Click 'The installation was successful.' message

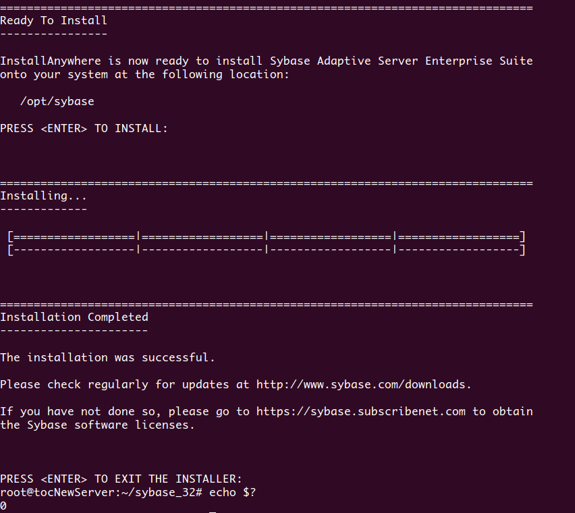click(107, 357)
